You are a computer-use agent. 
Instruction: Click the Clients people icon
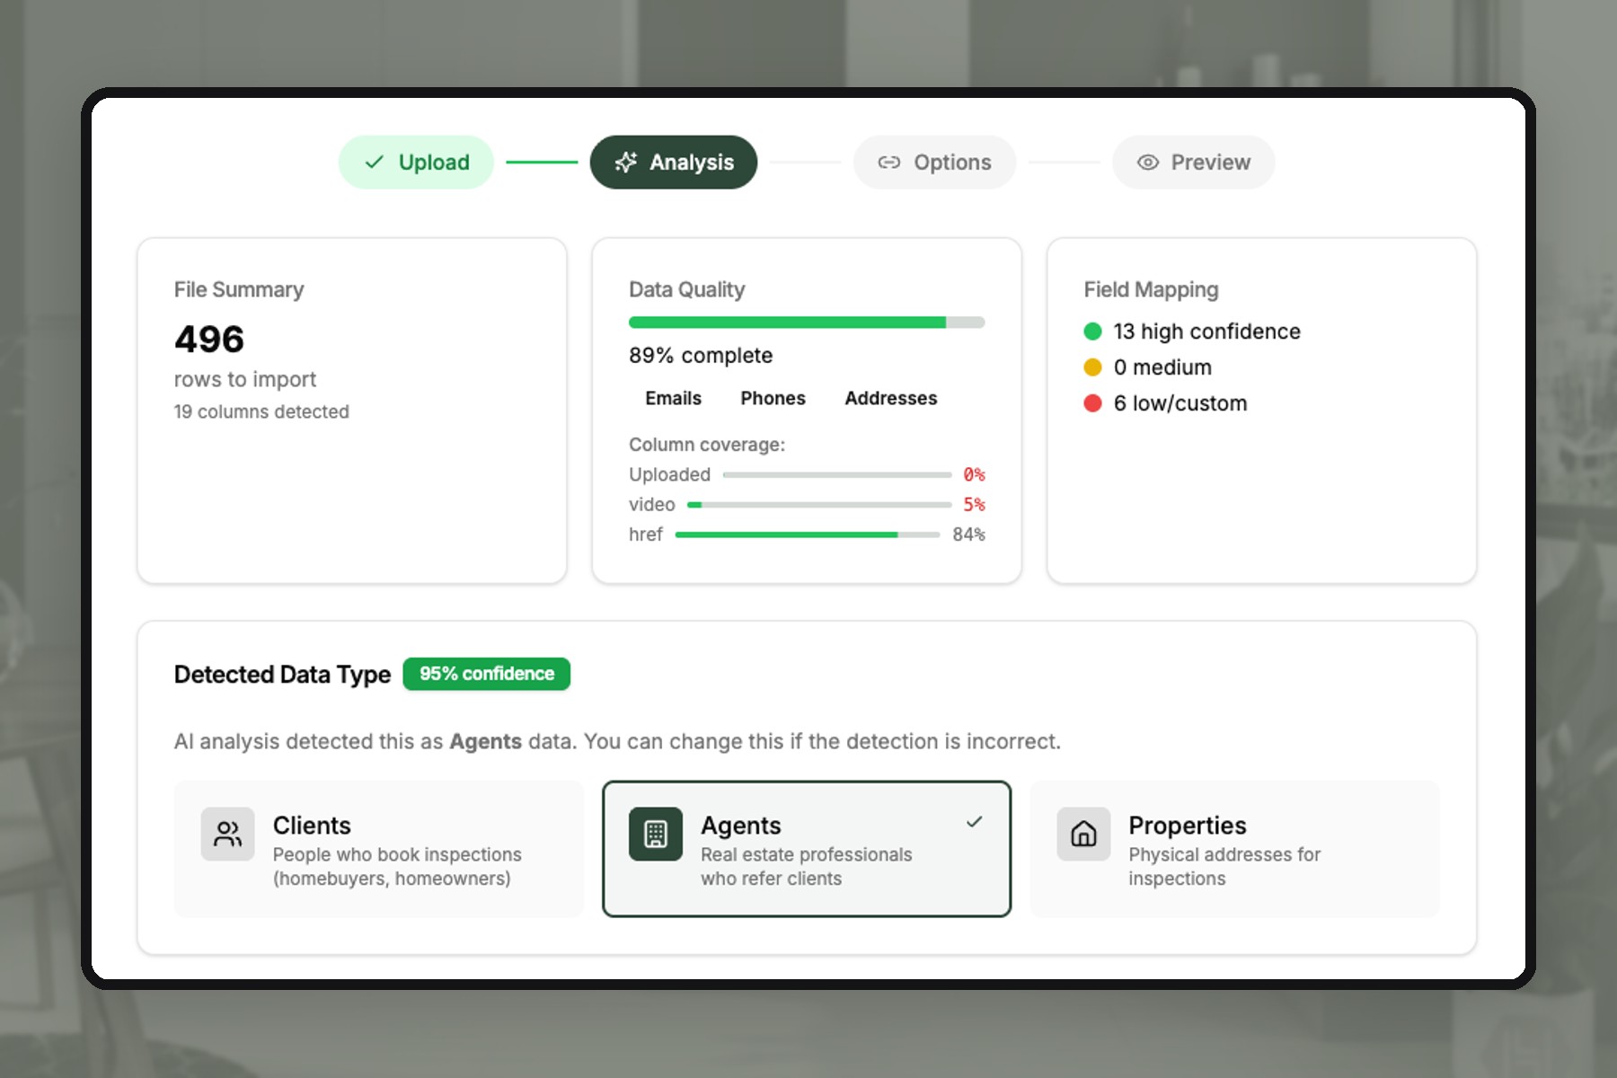[x=228, y=834]
